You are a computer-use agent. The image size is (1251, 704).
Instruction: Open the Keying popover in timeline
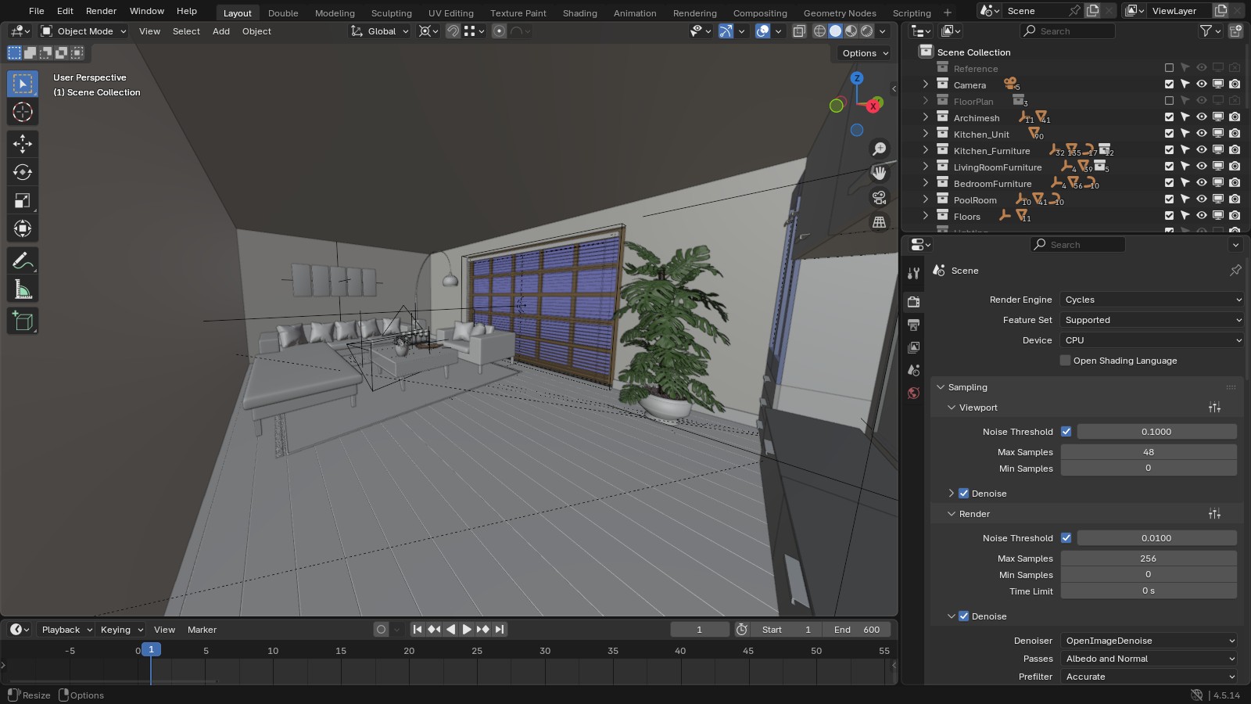[x=121, y=630]
